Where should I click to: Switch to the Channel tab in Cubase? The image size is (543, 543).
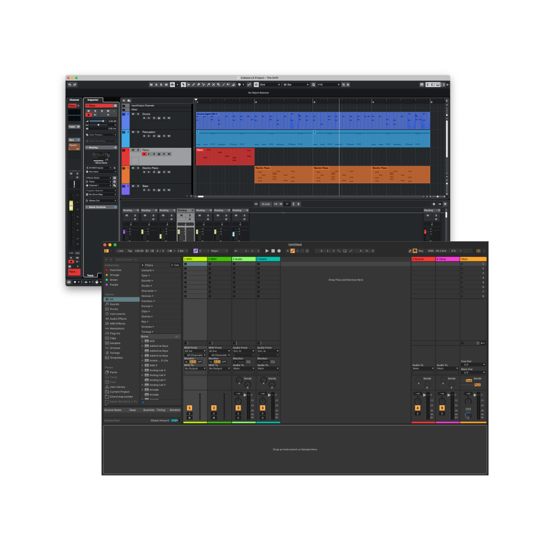point(74,100)
